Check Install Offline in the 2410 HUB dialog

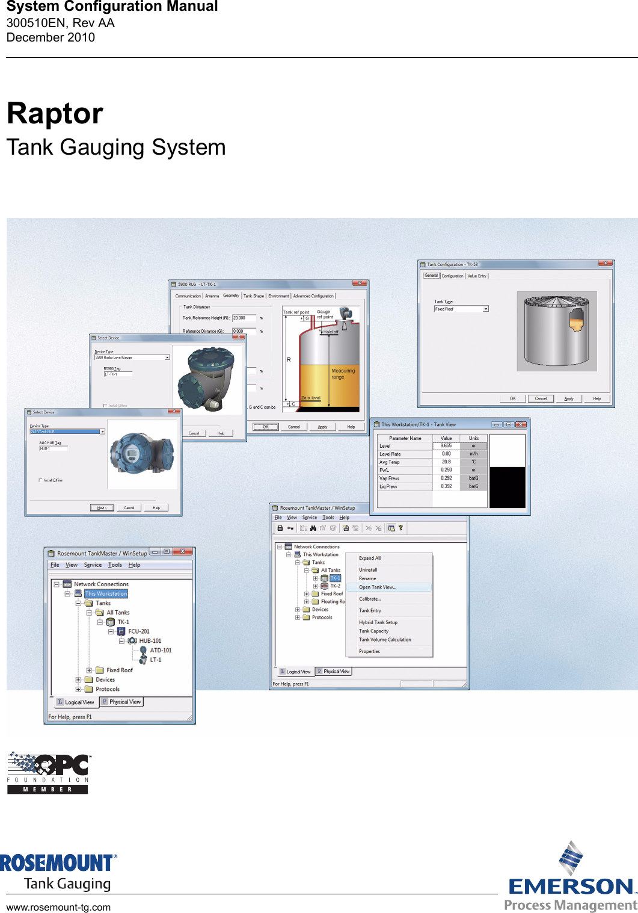click(x=40, y=480)
